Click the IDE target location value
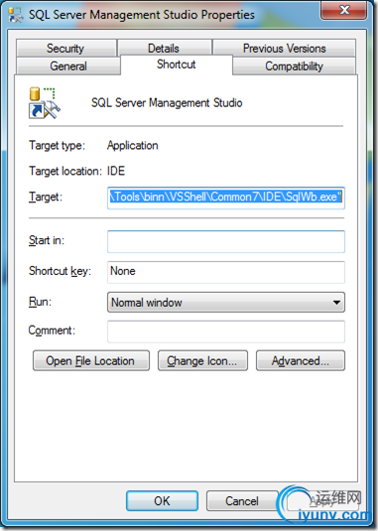378x531 pixels. point(116,171)
